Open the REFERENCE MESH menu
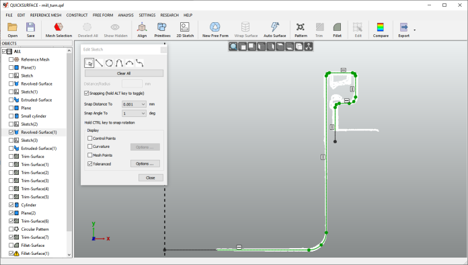This screenshot has width=468, height=265. (x=45, y=15)
